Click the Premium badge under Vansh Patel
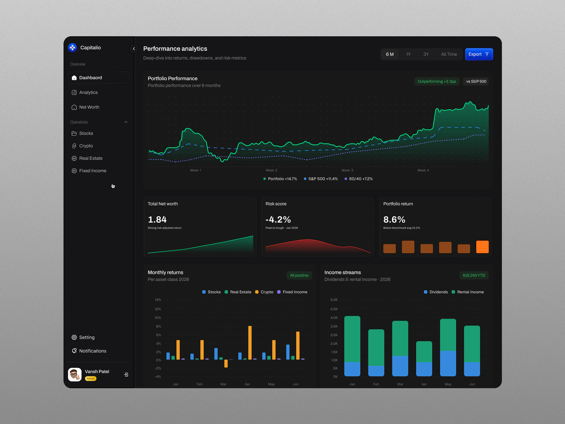 90,379
